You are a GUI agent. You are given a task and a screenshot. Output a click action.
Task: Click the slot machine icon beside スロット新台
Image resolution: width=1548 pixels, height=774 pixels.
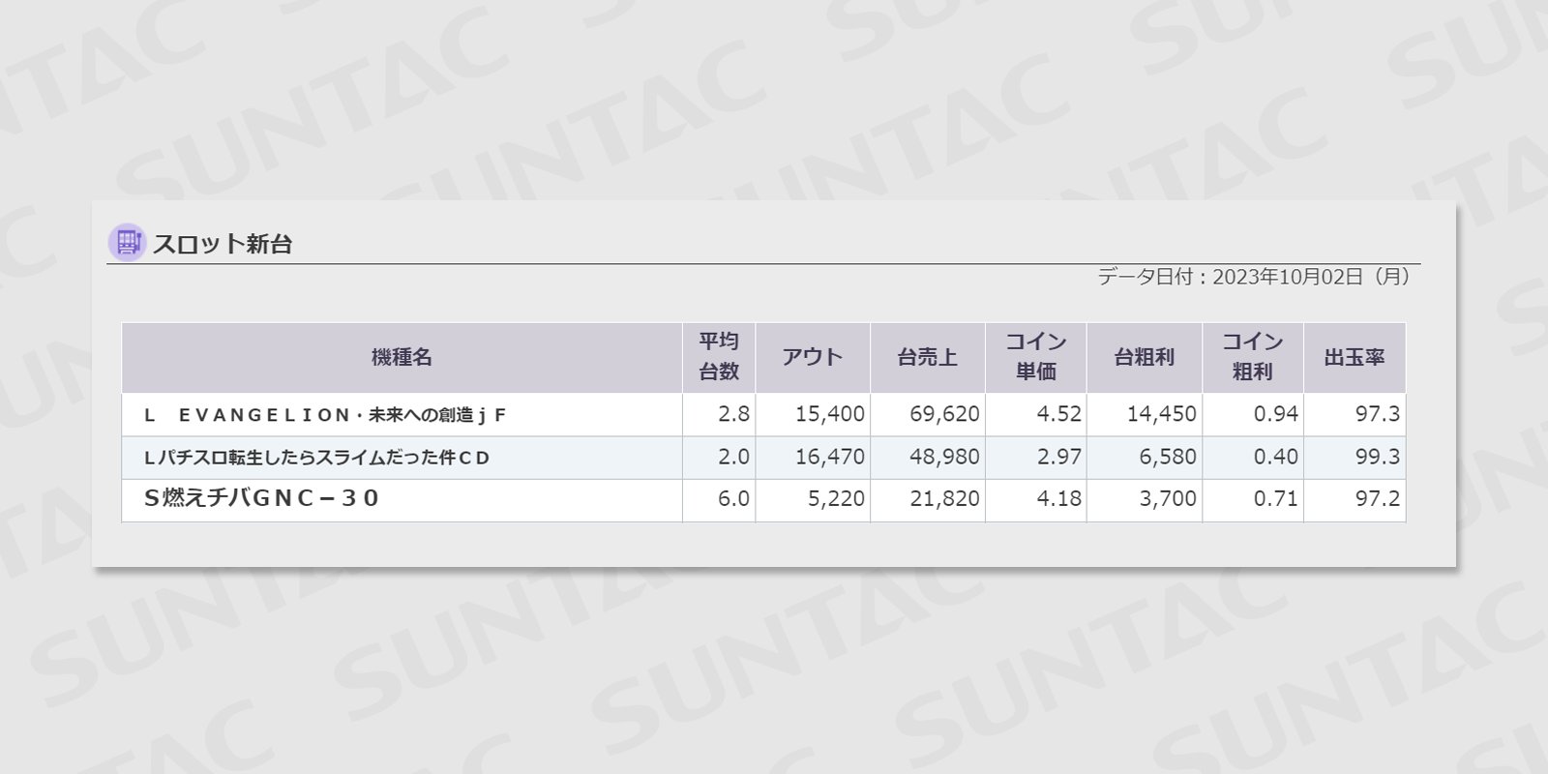tap(127, 243)
